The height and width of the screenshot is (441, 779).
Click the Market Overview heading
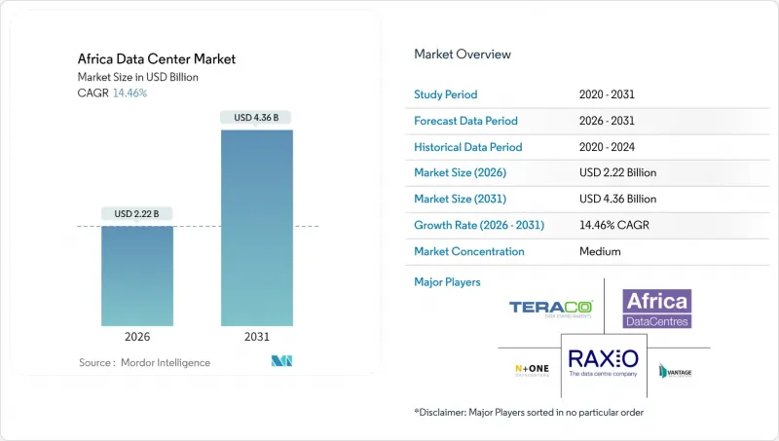tap(463, 55)
